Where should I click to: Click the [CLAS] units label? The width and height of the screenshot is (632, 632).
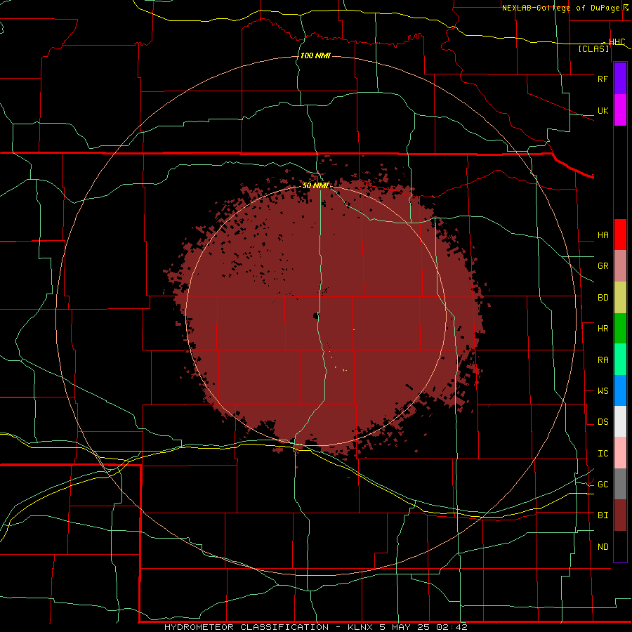593,48
